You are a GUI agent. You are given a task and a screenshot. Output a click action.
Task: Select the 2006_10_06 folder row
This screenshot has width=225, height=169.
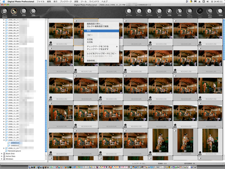point(13,41)
